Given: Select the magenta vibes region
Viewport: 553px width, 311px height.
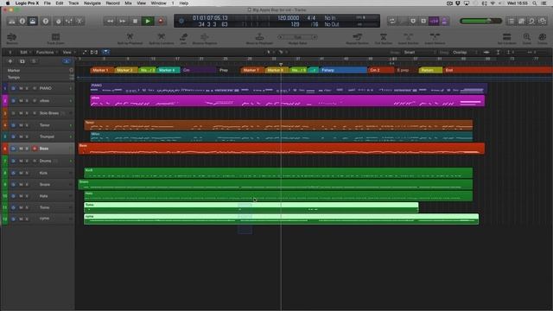Looking at the screenshot, I should point(288,101).
